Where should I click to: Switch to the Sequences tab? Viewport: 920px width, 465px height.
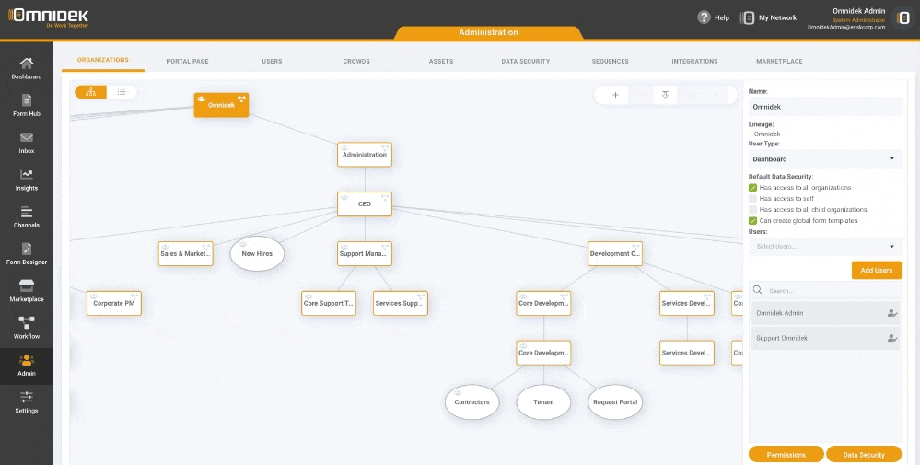click(610, 61)
